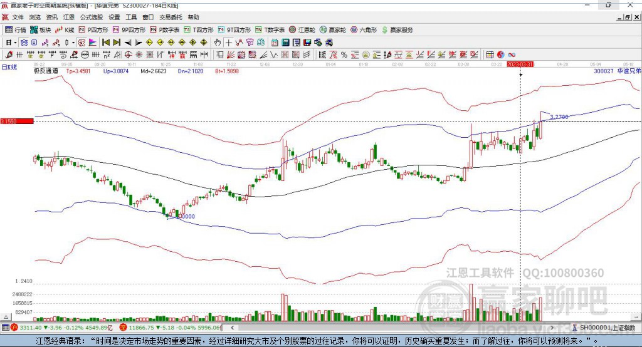
Task: Open the 公式选股 menu
Action: coord(92,17)
